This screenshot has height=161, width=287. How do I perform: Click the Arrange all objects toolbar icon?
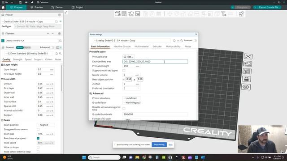point(138,14)
